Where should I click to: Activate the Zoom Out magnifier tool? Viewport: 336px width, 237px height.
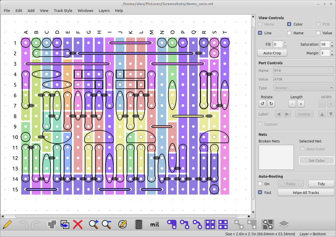pyautogui.click(x=107, y=224)
